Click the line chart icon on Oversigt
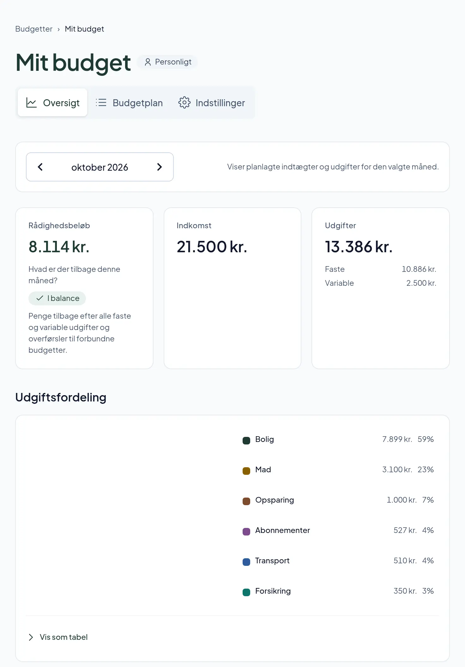The height and width of the screenshot is (667, 465). pos(32,103)
